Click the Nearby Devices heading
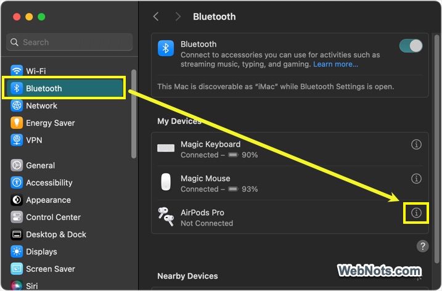Viewport: 442px width, 291px height. coord(187,276)
